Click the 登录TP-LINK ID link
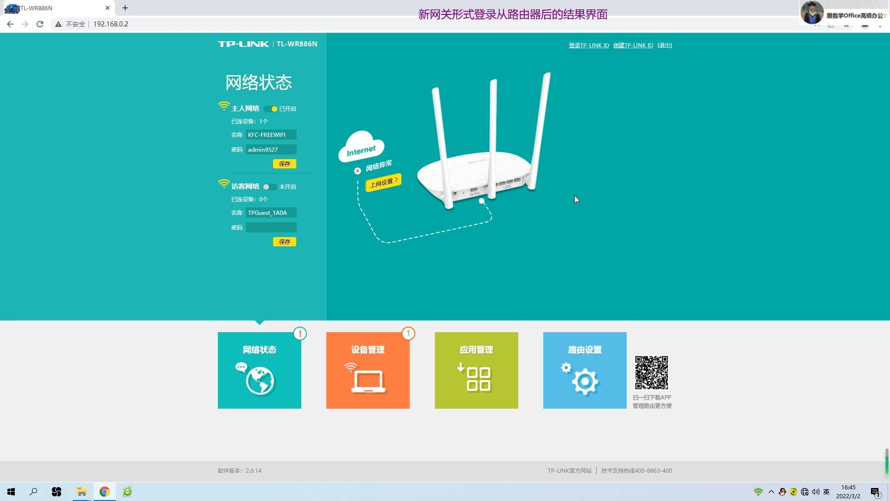890x501 pixels. pyautogui.click(x=589, y=45)
